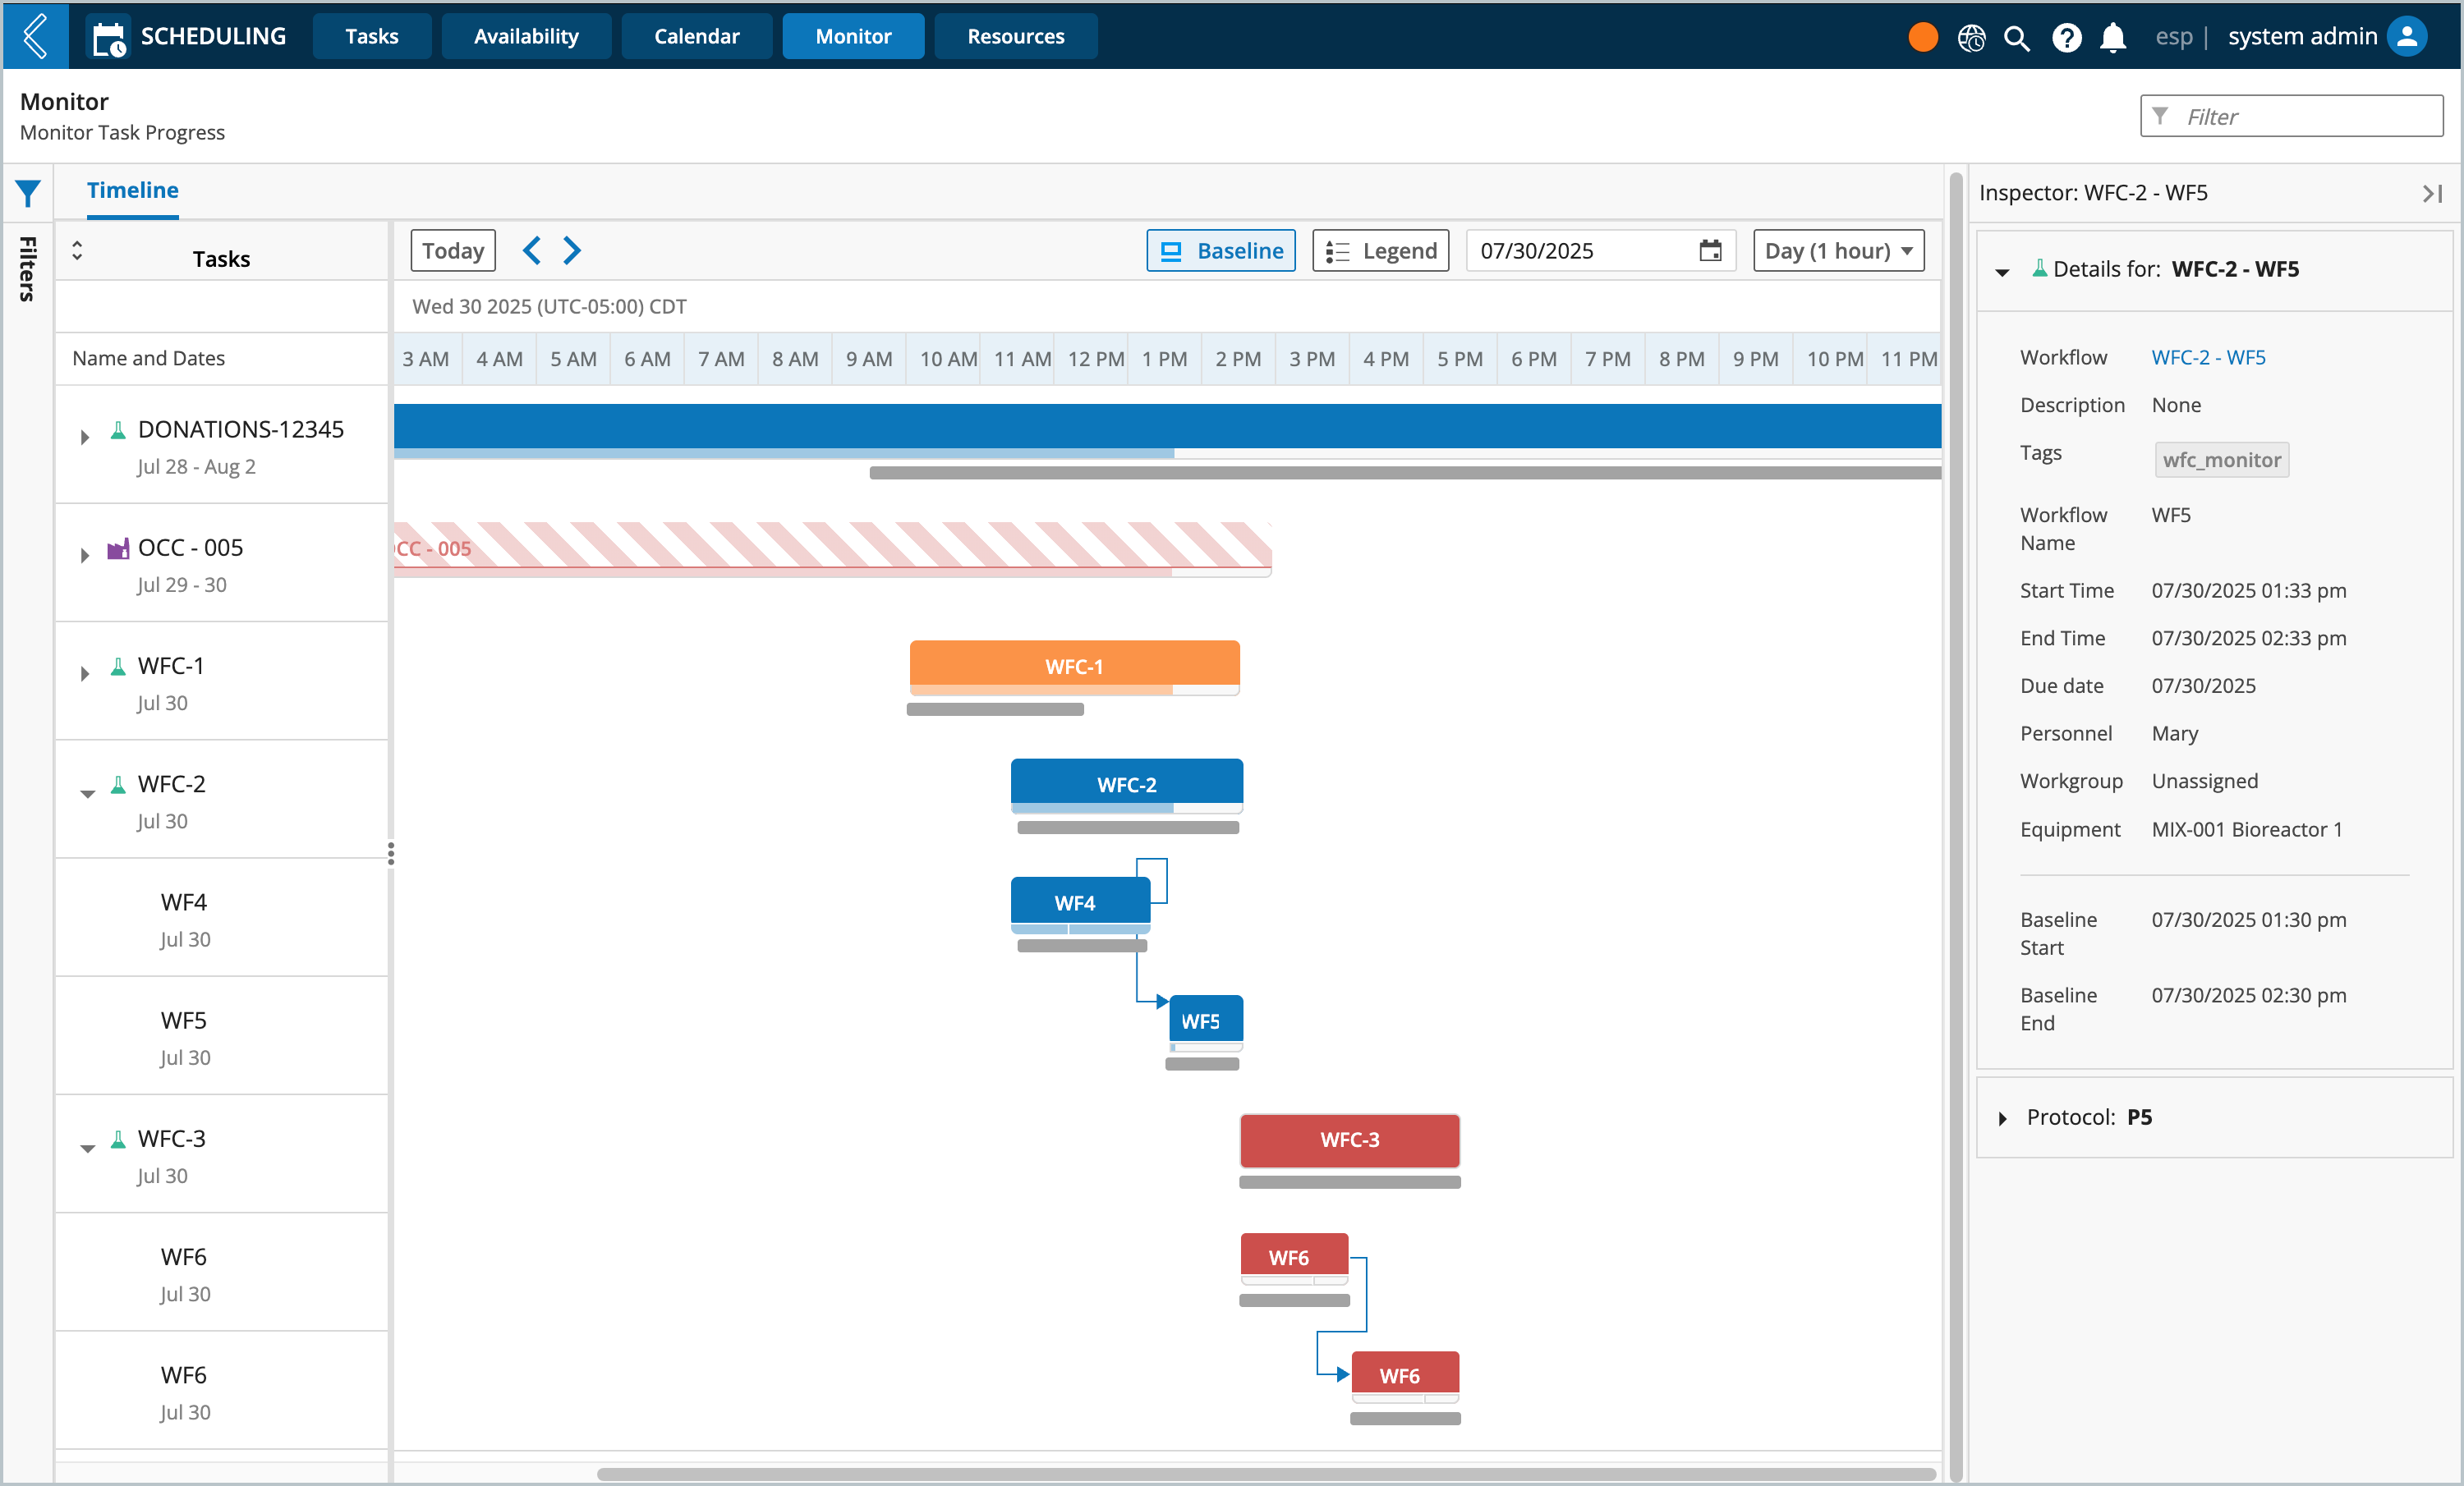Click the 12 PM hour column header
This screenshot has width=2464, height=1486.
[x=1094, y=358]
